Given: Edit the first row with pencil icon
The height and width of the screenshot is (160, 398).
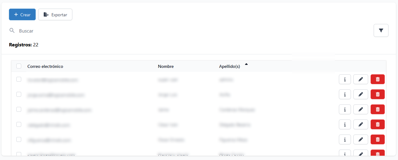Looking at the screenshot, I should click(x=360, y=79).
